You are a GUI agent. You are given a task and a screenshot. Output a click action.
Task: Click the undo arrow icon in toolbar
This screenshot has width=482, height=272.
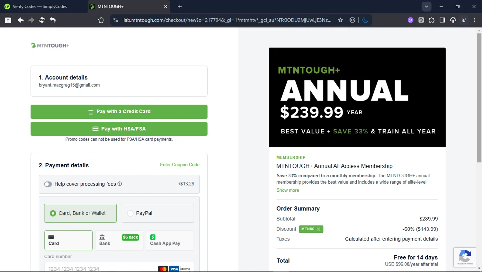tap(53, 20)
